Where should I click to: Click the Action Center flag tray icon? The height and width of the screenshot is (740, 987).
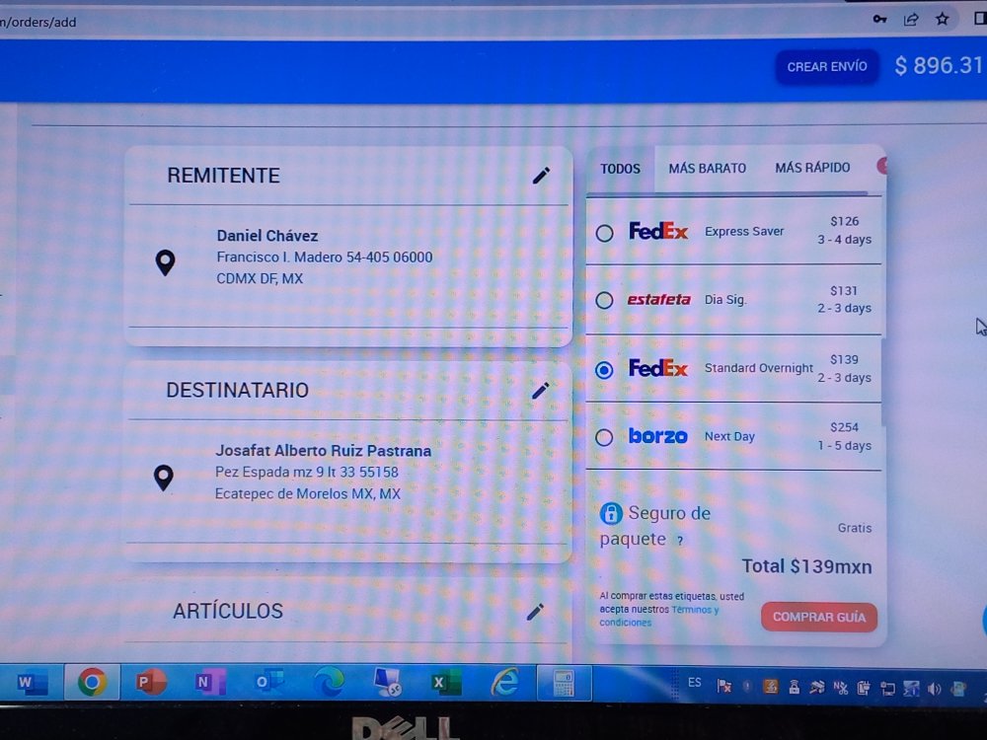723,687
